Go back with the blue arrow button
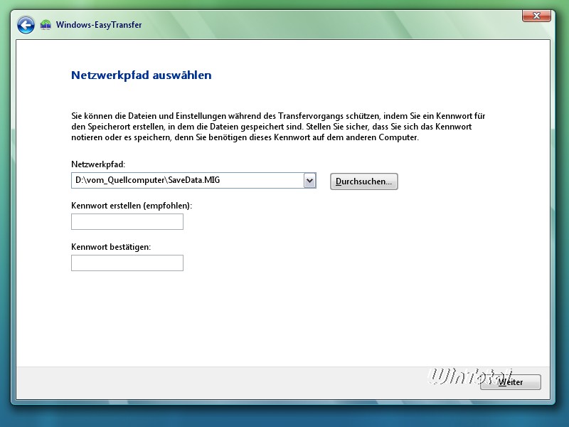 click(x=26, y=25)
